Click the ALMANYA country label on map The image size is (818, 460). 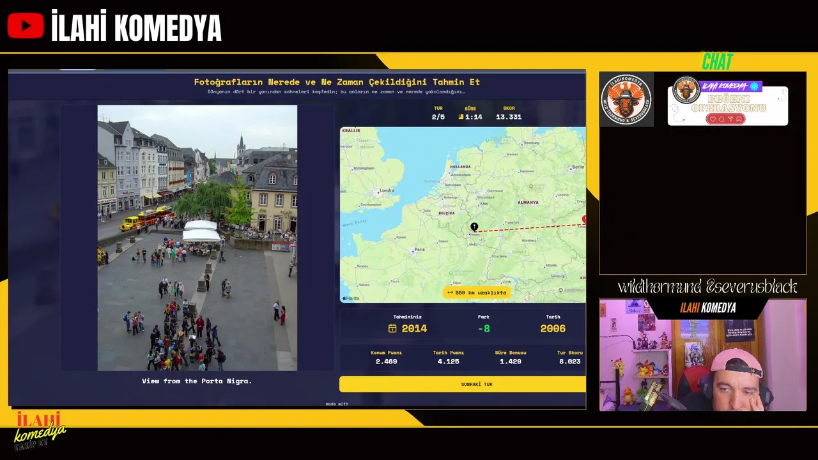point(529,203)
